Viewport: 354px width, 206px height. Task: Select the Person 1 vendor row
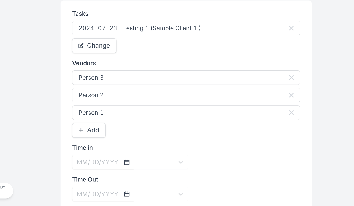tap(186, 113)
